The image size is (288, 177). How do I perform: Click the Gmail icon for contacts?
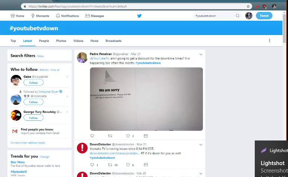15,131
